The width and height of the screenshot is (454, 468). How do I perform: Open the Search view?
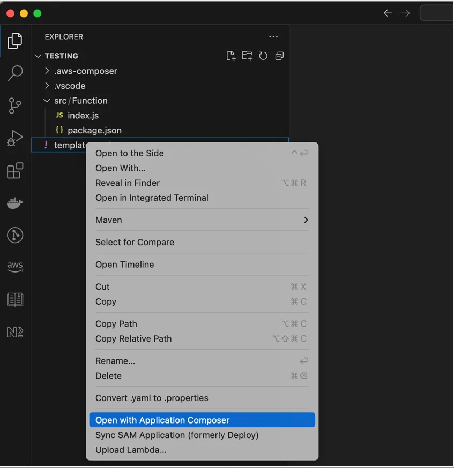click(15, 73)
